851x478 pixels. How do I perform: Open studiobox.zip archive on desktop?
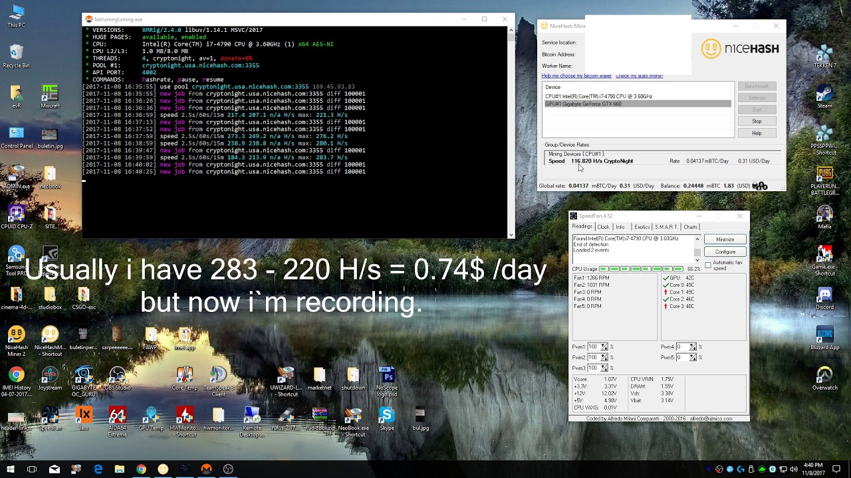319,420
